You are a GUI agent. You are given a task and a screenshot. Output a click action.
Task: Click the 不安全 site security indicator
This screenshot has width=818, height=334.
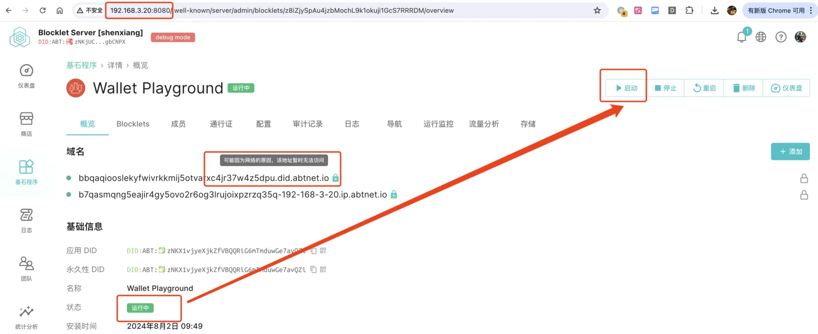tap(89, 10)
